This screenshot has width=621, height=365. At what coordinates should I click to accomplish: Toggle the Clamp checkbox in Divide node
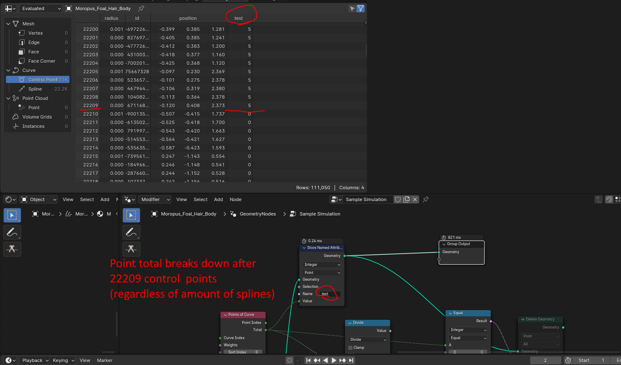tap(350, 348)
